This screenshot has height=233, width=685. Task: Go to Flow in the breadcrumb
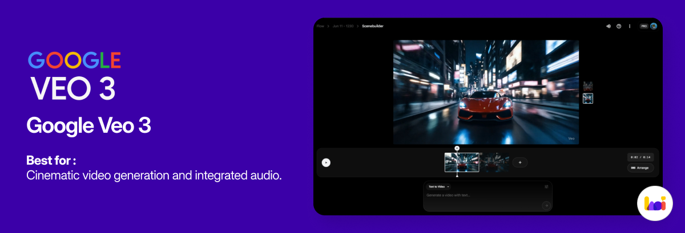pyautogui.click(x=320, y=26)
